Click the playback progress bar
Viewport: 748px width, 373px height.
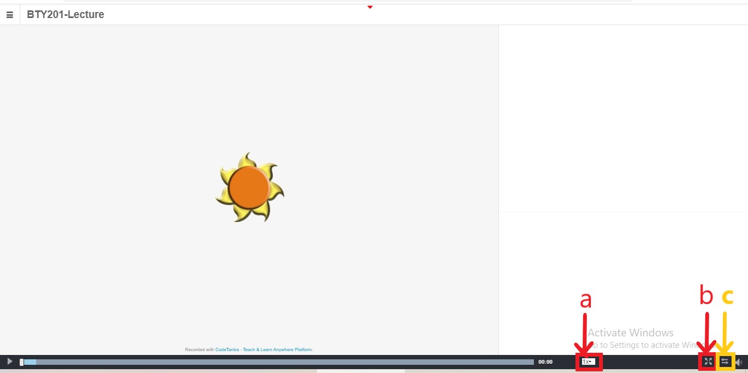click(277, 362)
